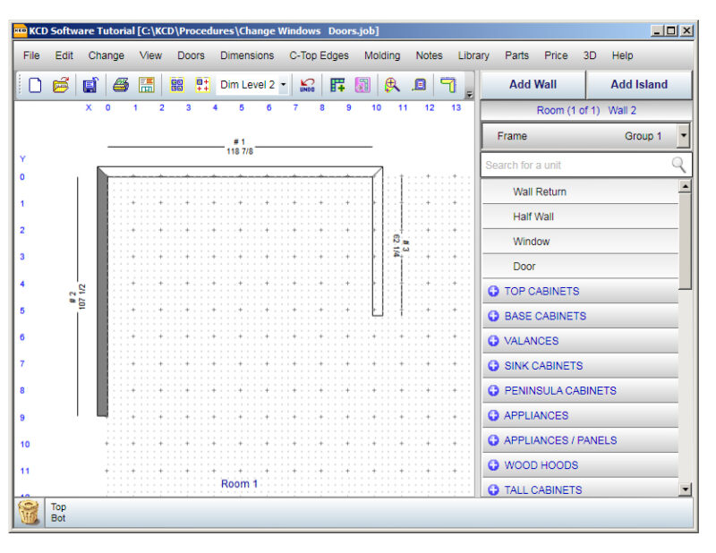Screen dimensions: 716x553
Task: Select Wall Return from the unit list
Action: [580, 191]
